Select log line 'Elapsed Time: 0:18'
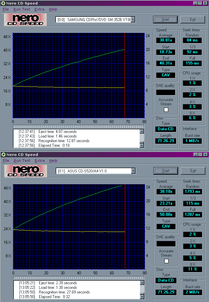 pyautogui.click(x=44, y=145)
